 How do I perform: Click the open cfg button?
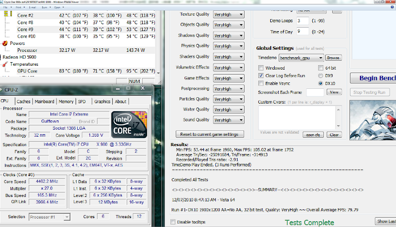pyautogui.click(x=313, y=135)
